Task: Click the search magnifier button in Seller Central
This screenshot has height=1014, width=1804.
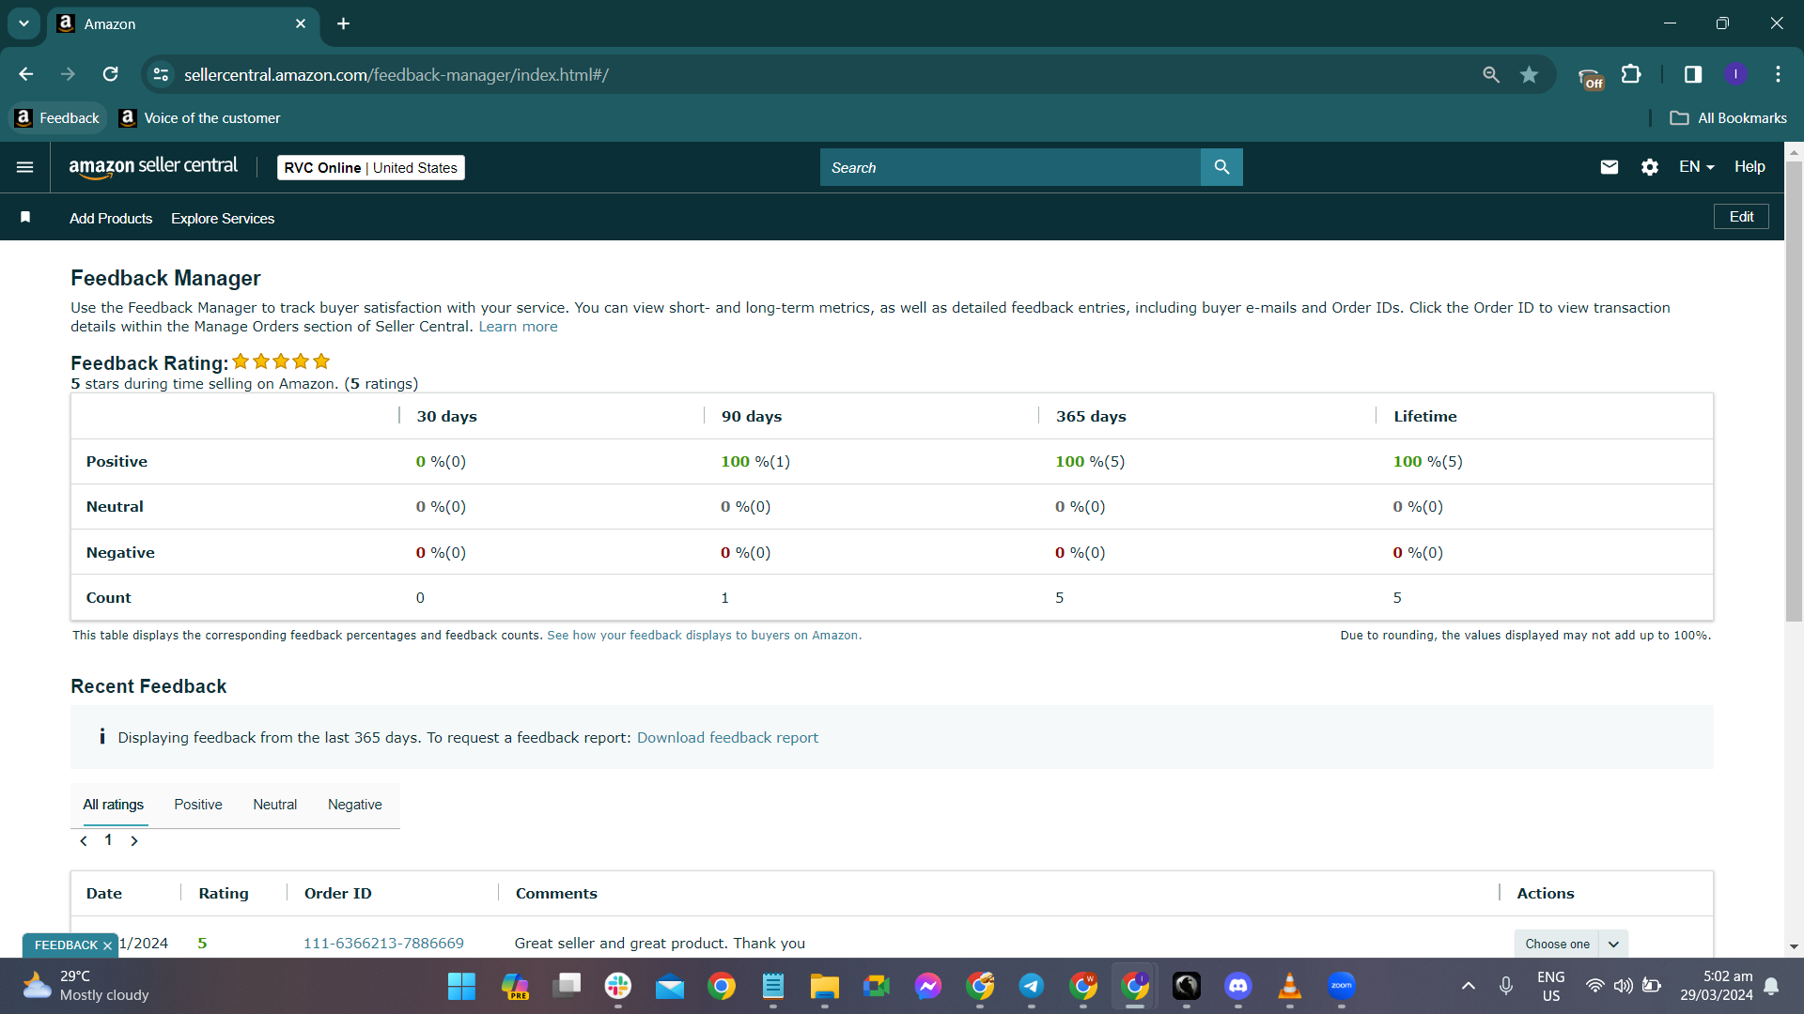Action: pos(1221,167)
